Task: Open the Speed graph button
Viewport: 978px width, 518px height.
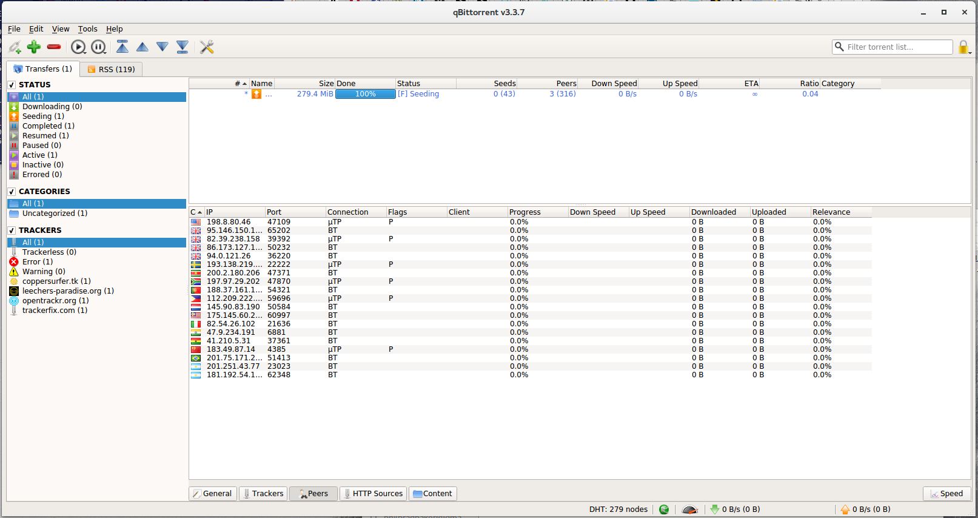Action: point(946,494)
